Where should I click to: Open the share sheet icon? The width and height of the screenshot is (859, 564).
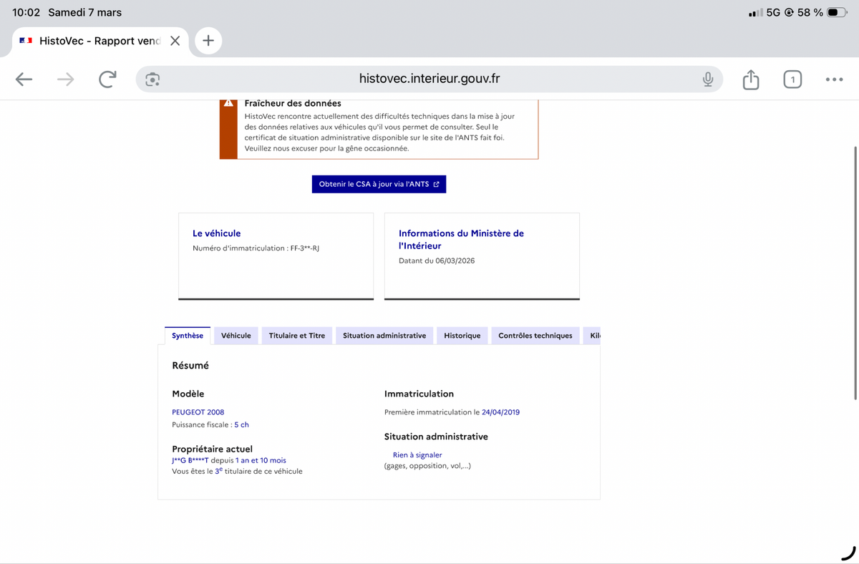[x=750, y=79]
